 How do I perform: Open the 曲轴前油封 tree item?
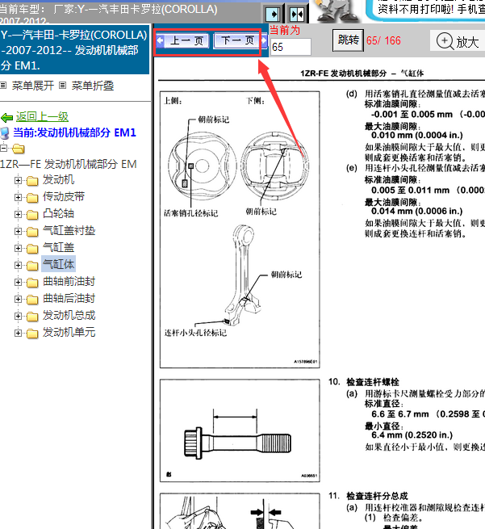[69, 281]
